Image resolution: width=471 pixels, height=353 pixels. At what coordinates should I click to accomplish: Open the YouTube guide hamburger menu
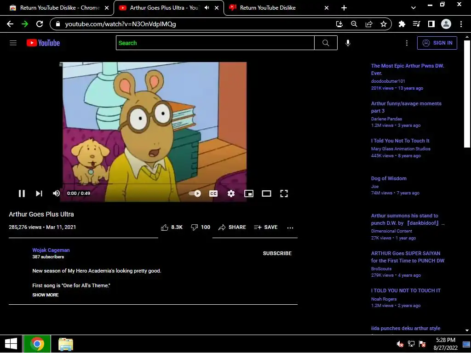(x=13, y=43)
